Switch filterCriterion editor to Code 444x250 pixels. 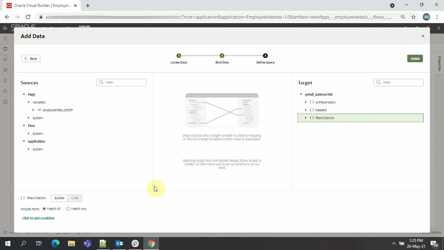pos(75,198)
